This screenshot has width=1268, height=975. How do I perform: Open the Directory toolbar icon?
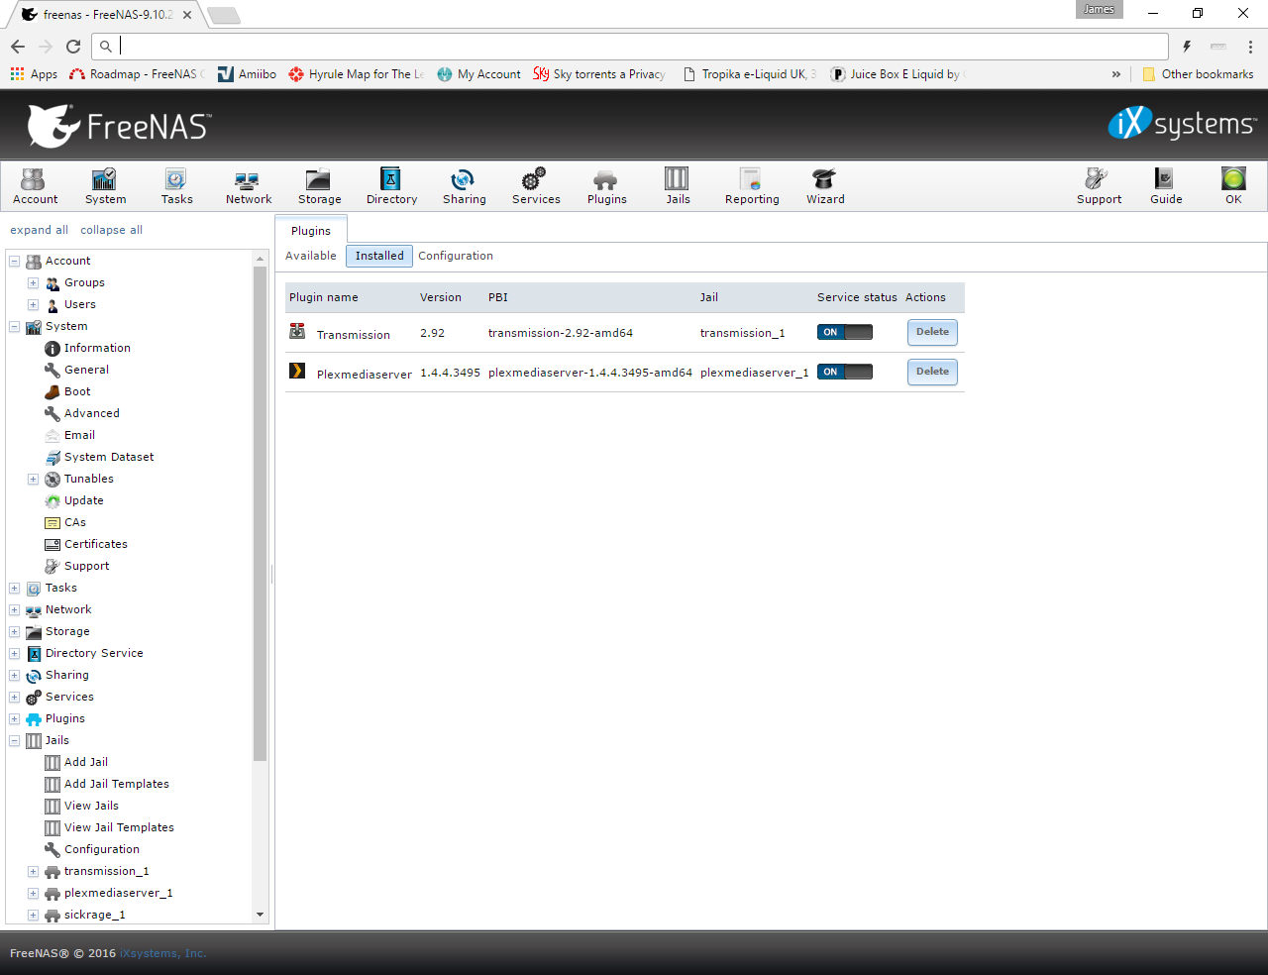coord(391,185)
